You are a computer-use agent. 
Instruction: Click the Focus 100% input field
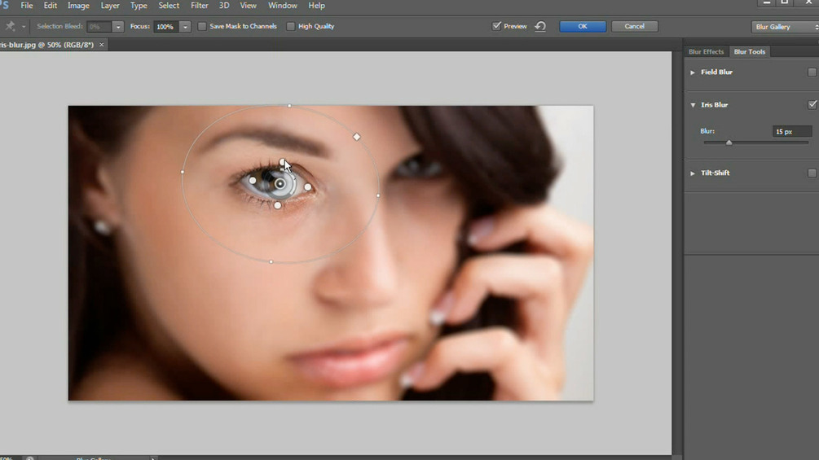click(x=166, y=27)
